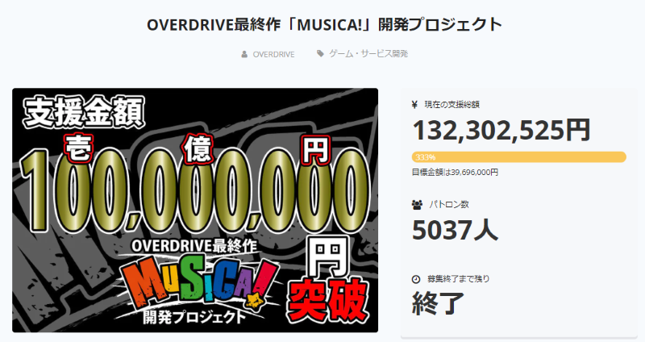Click the 333% funding progress bar
The width and height of the screenshot is (645, 342).
(518, 156)
